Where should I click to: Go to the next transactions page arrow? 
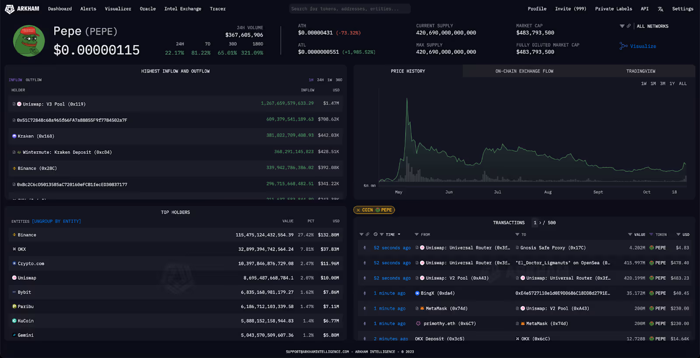coord(540,223)
